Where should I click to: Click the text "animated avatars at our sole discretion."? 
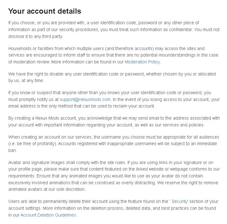[x=47, y=189]
